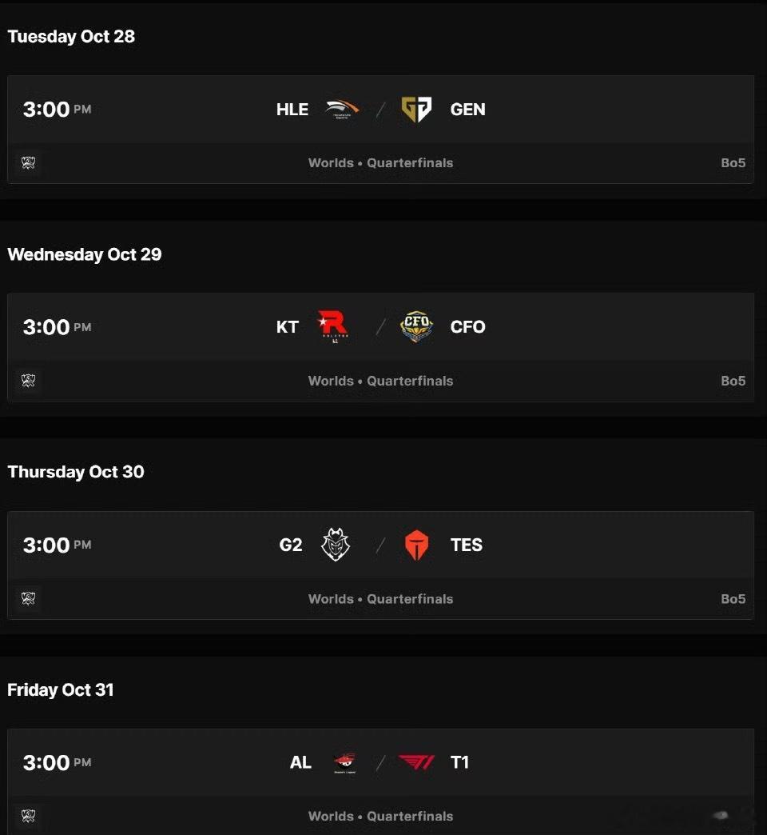This screenshot has height=835, width=767.
Task: Click Worlds trophy icon in G2 match
Action: (x=28, y=598)
